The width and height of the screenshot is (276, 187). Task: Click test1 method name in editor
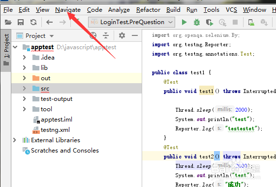coord(206,91)
